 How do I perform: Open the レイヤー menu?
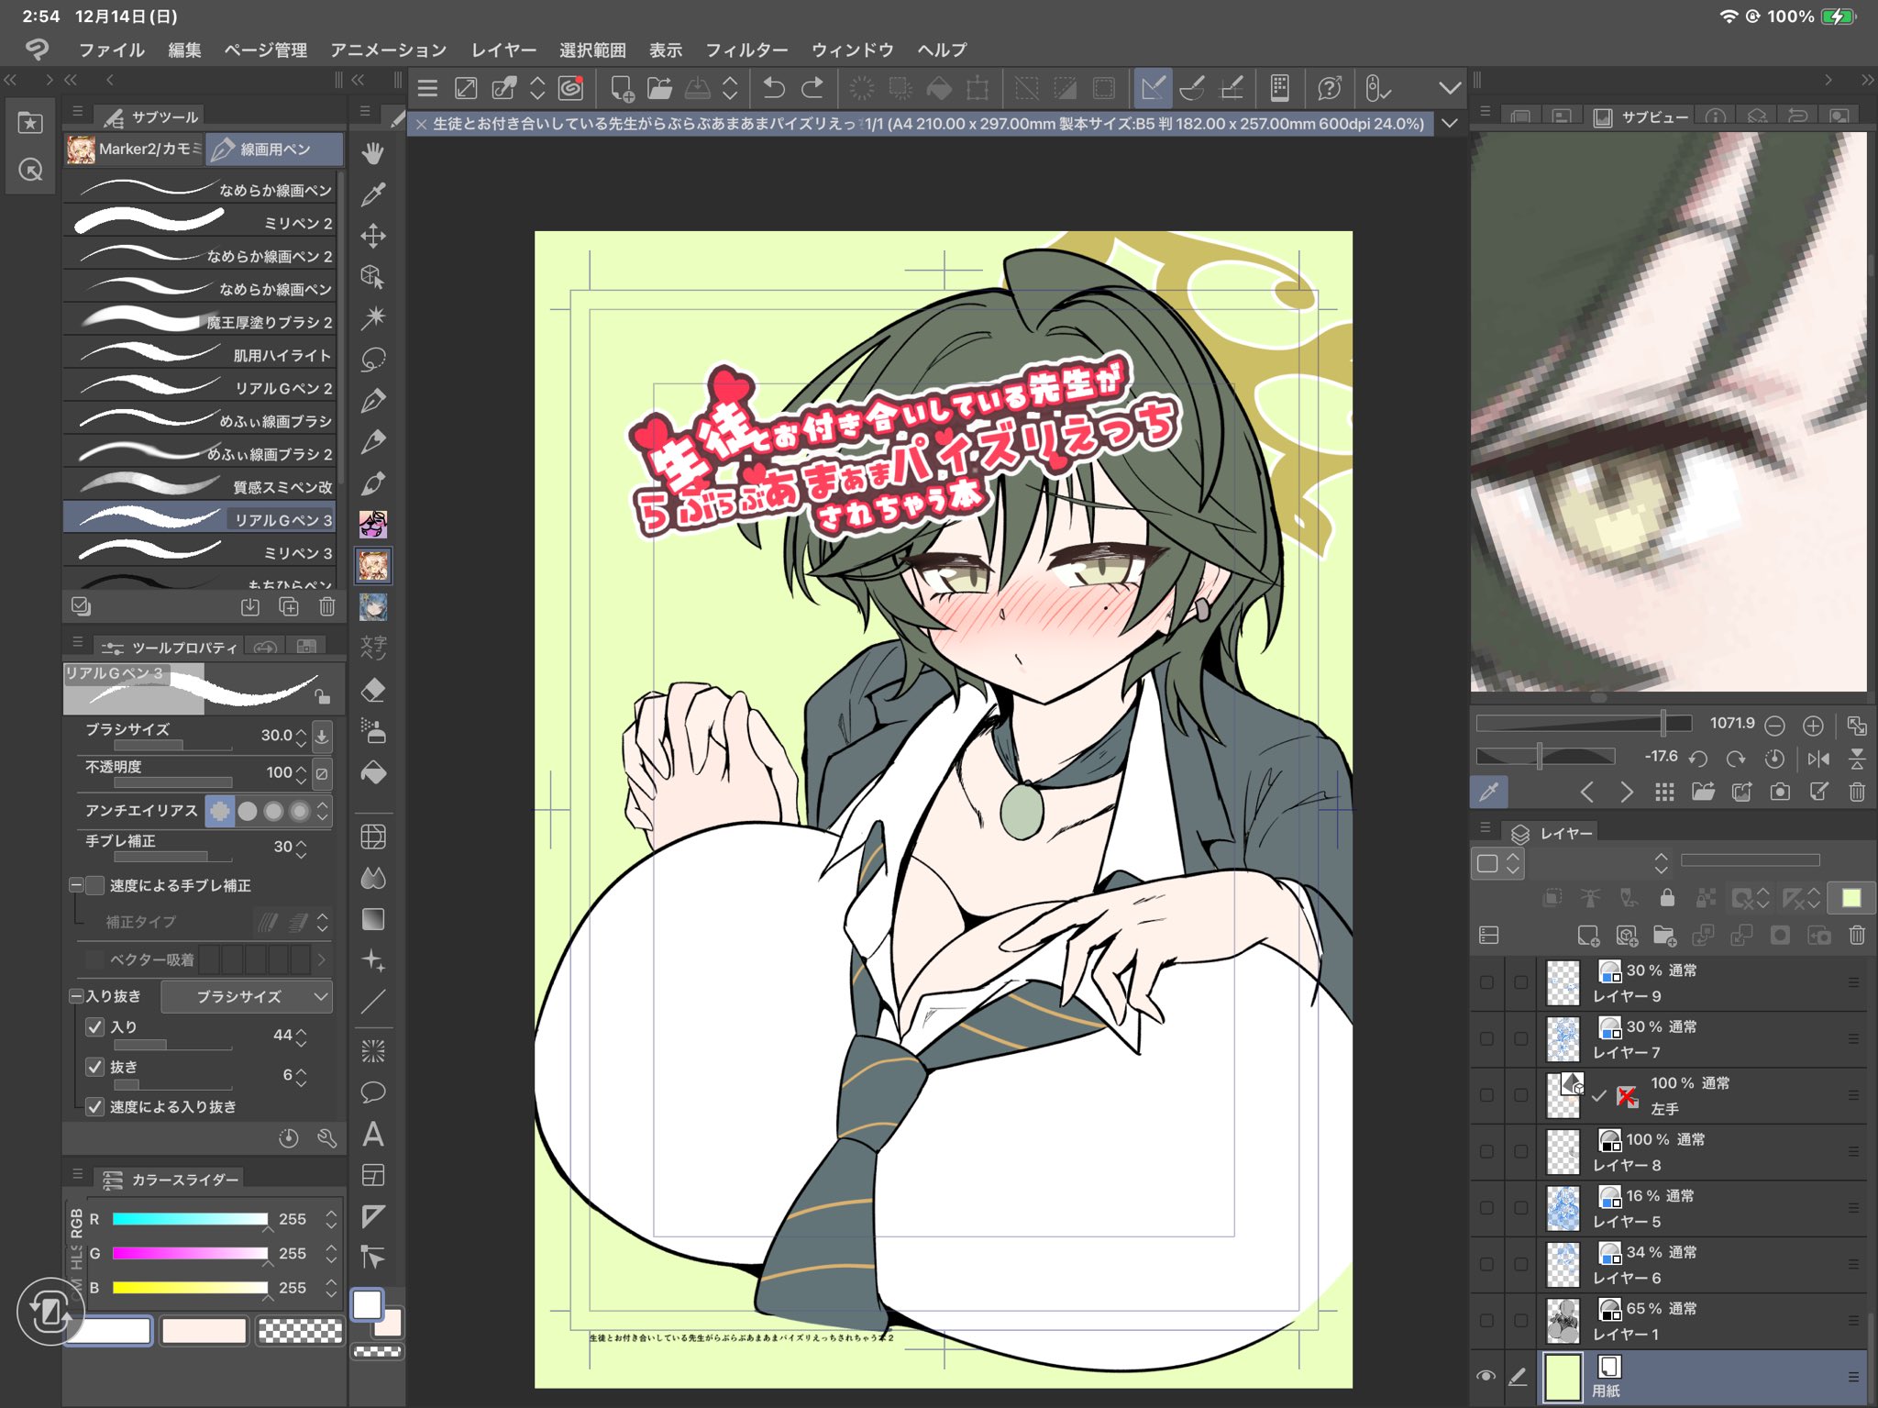(503, 50)
